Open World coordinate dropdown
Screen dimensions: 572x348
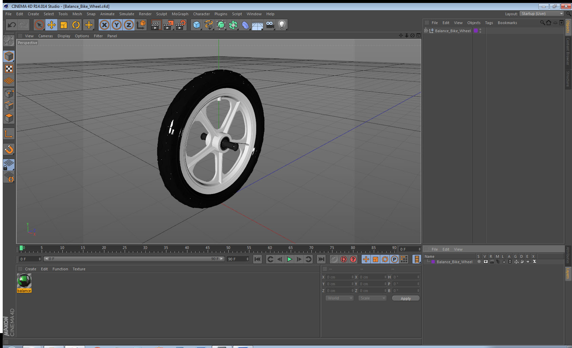[x=340, y=298]
